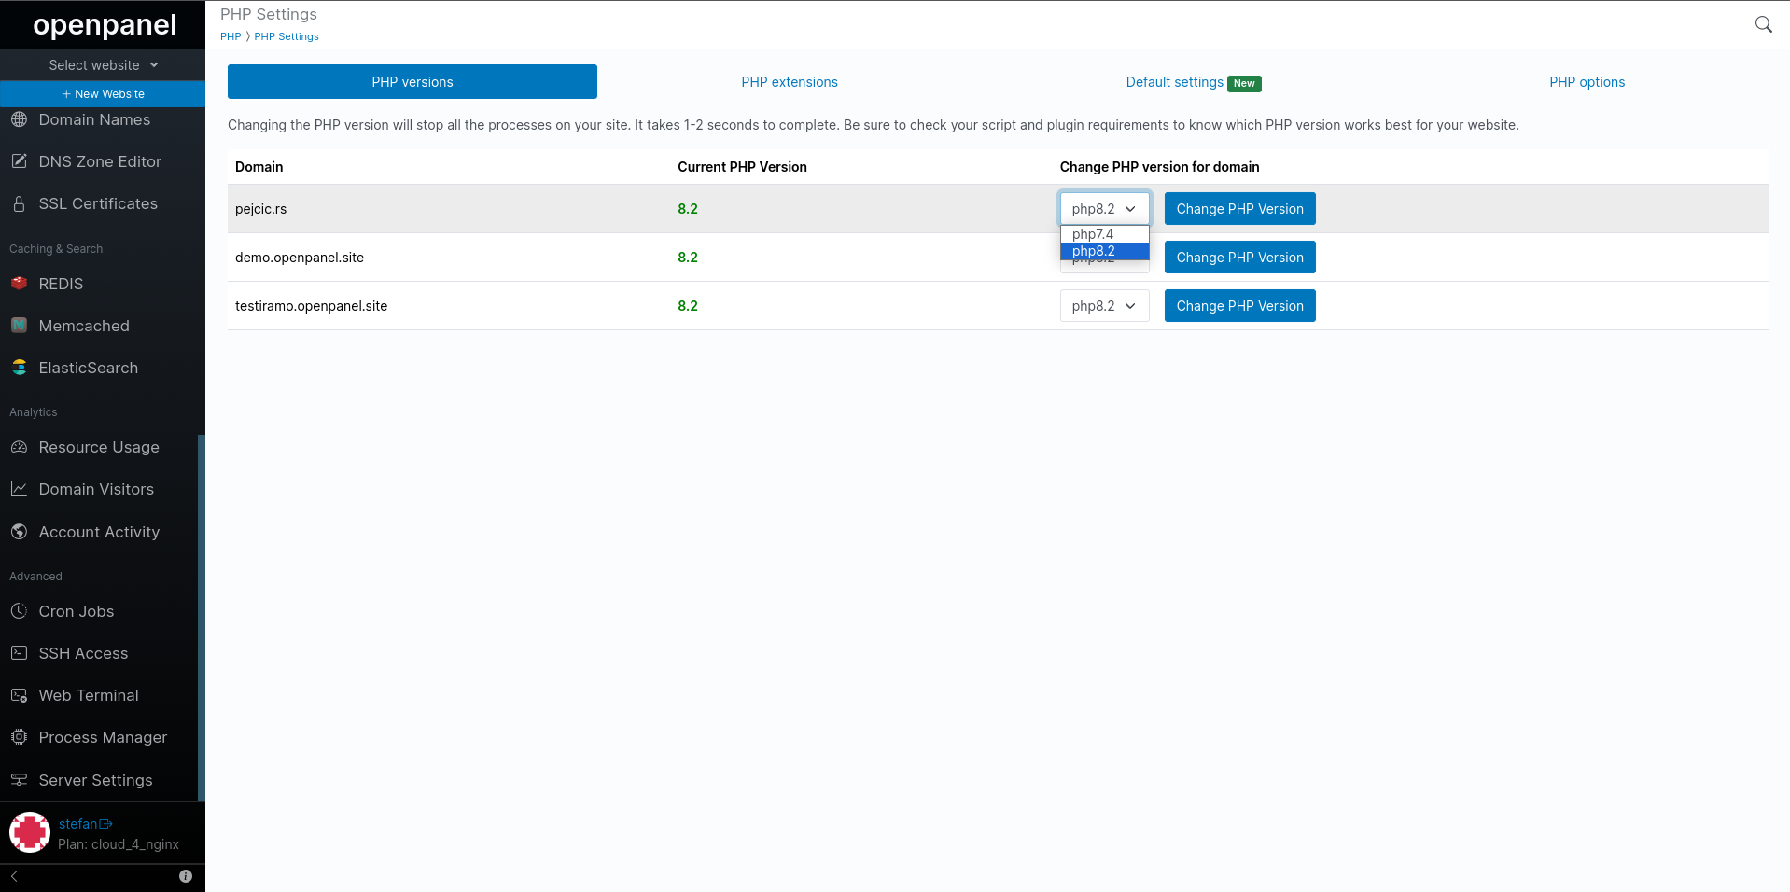Click the Domain Visitors chart icon
The image size is (1790, 892).
click(x=19, y=489)
